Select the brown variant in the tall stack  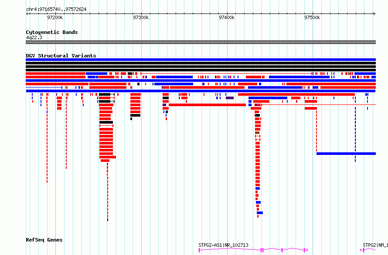pyautogui.click(x=257, y=133)
